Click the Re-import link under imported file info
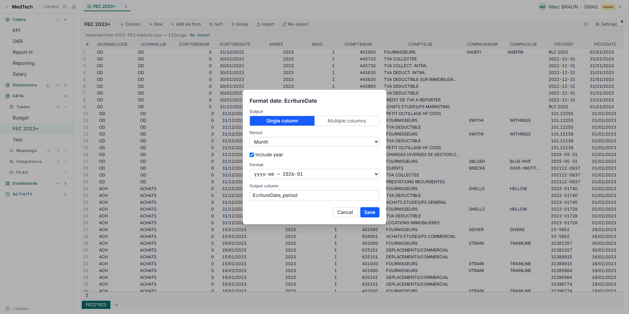Image resolution: width=629 pixels, height=314 pixels. pos(200,35)
